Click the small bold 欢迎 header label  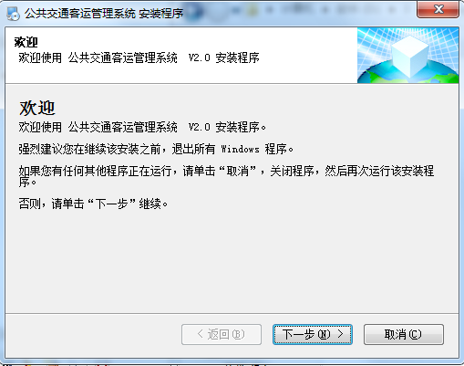click(26, 42)
